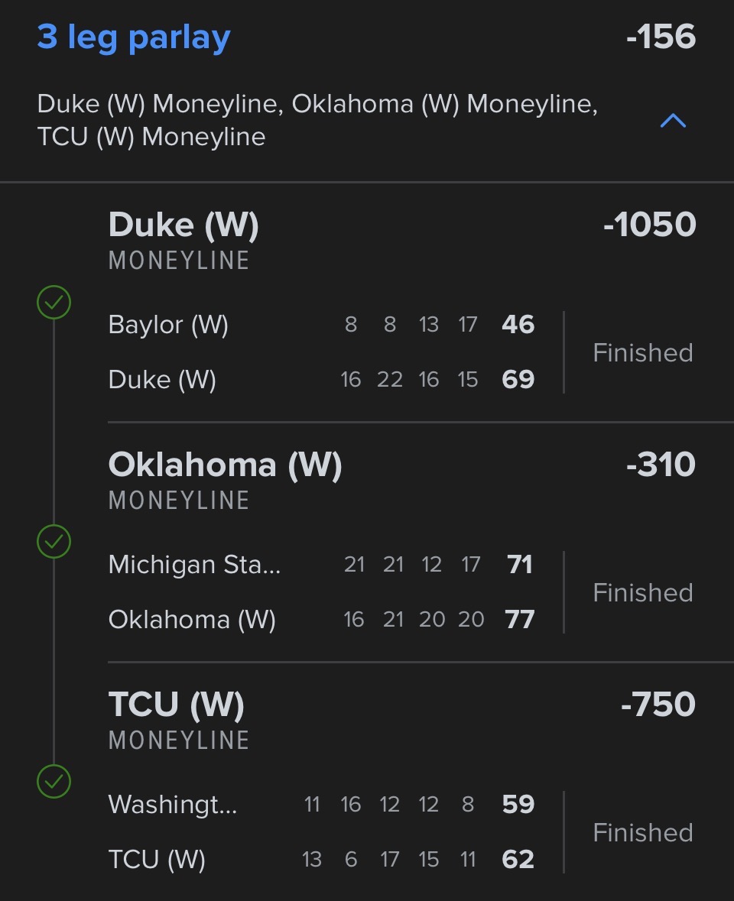Tap the -156 parlay odds
Viewport: 734px width, 901px height.
[661, 37]
